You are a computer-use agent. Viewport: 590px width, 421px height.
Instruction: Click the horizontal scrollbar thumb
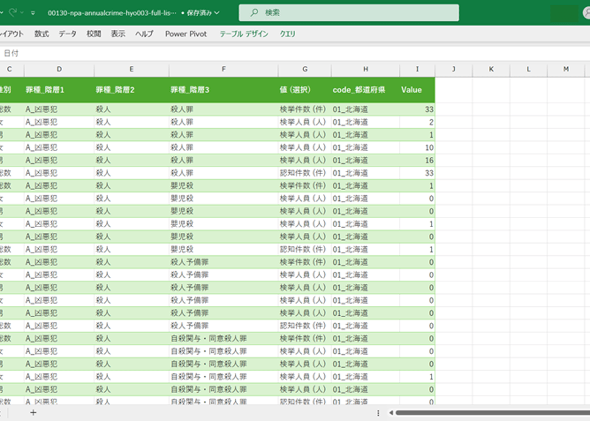(x=492, y=413)
